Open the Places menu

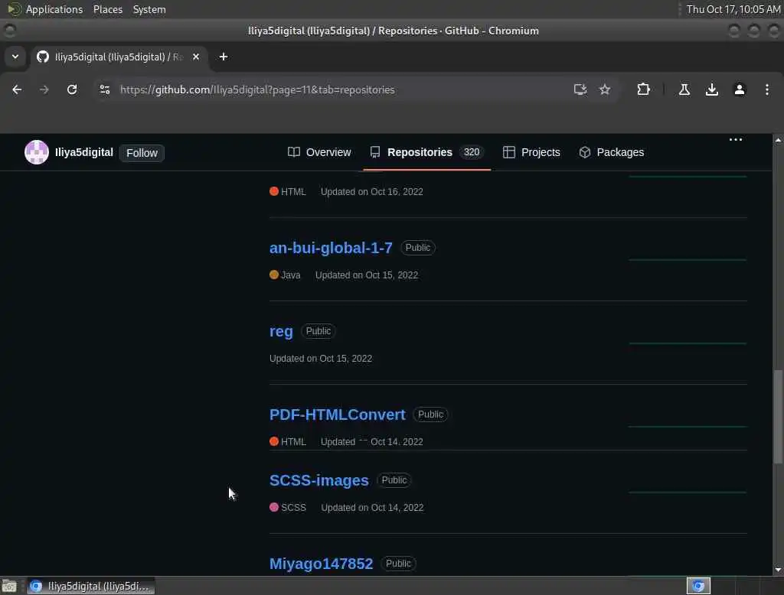(107, 9)
